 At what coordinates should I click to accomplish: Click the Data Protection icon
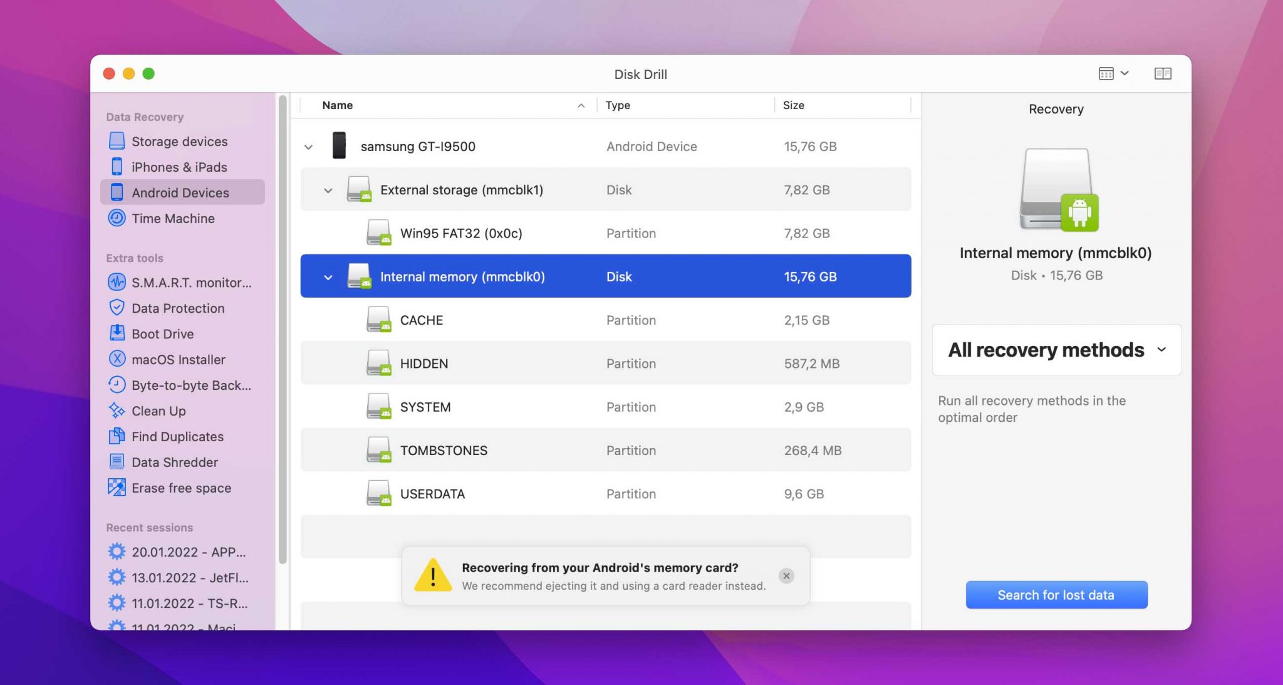coord(117,307)
